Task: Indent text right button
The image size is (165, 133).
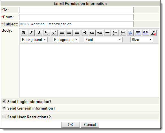Action: coord(92,33)
